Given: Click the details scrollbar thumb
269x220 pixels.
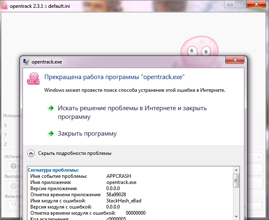Looking at the screenshot, I should pyautogui.click(x=236, y=181).
